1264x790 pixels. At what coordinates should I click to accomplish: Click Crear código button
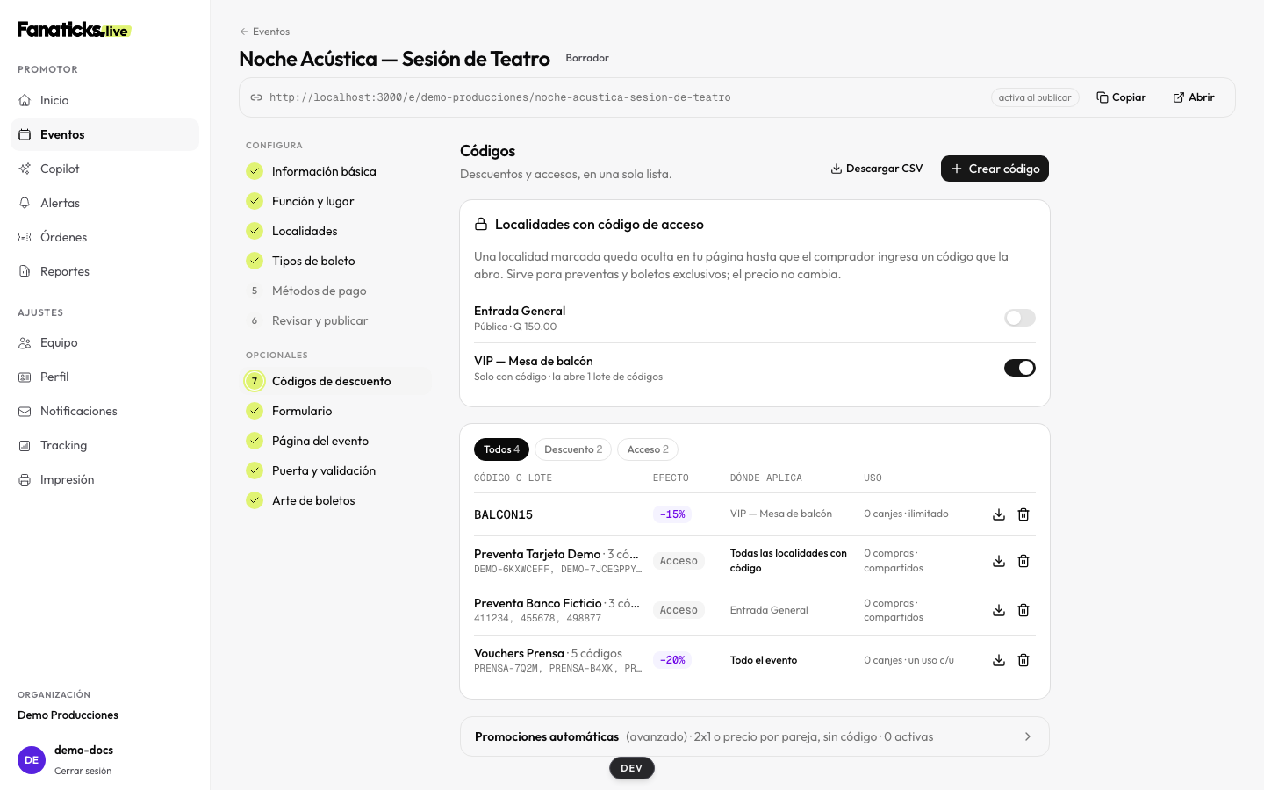[x=995, y=169]
